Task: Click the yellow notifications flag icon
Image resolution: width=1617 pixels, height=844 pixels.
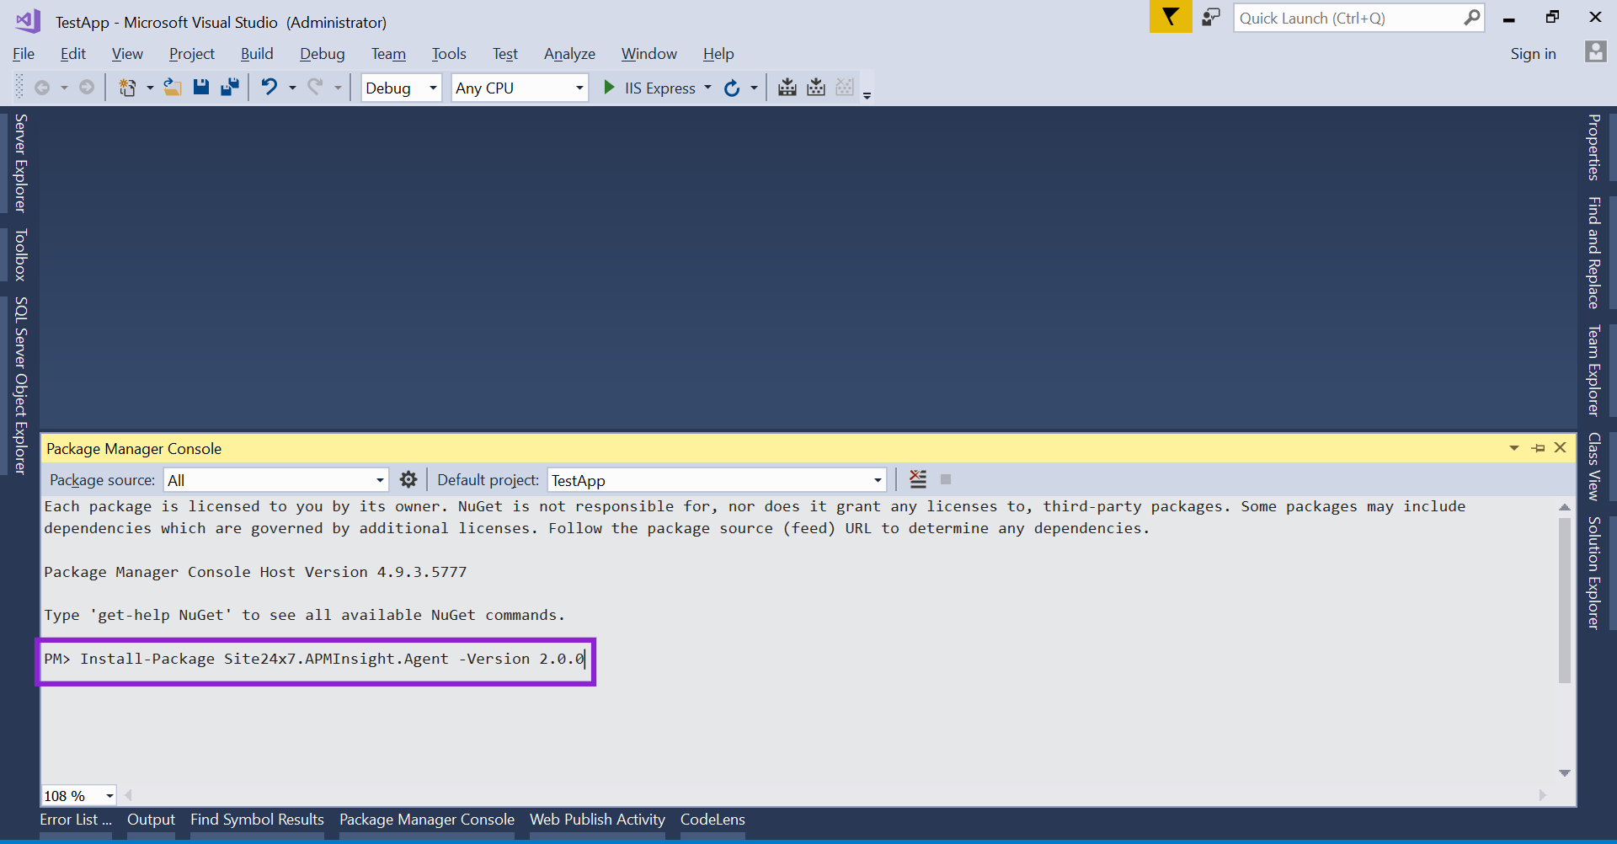Action: click(1170, 17)
